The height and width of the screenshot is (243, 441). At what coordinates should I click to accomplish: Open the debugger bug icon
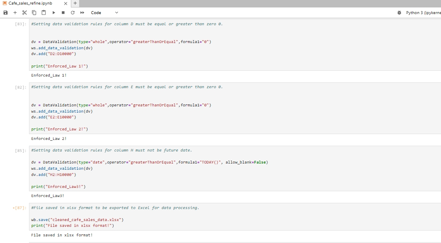399,13
